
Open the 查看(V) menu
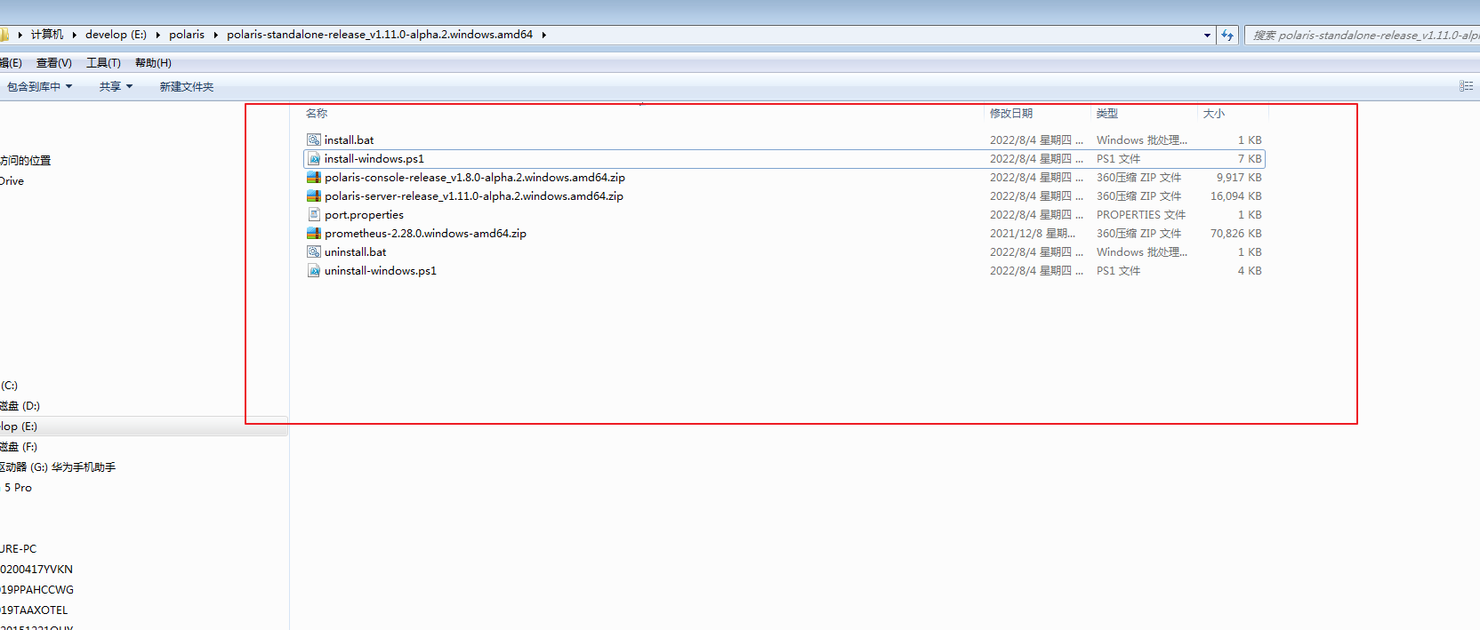(54, 63)
